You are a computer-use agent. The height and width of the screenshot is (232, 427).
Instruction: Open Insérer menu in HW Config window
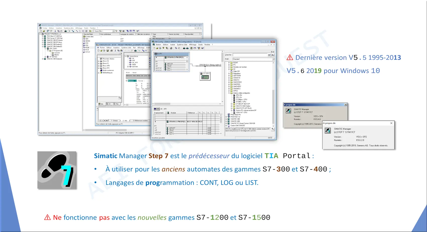pyautogui.click(x=173, y=45)
